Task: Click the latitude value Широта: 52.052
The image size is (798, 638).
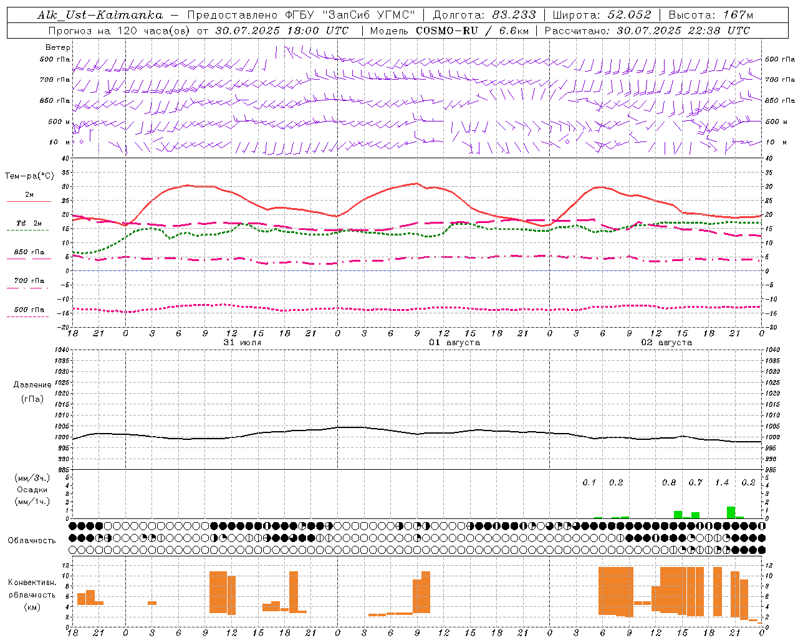Action: coord(602,15)
